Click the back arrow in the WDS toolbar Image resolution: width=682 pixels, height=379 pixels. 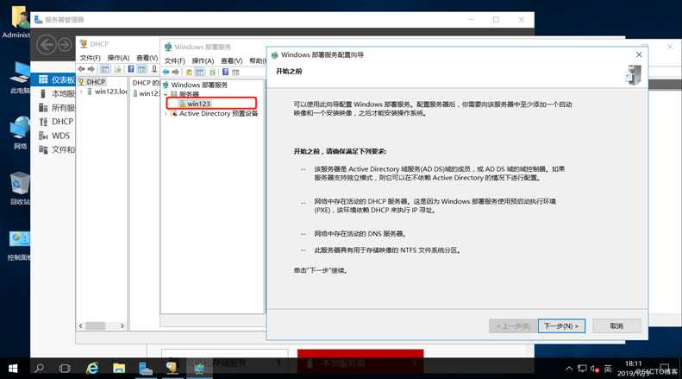pyautogui.click(x=166, y=72)
